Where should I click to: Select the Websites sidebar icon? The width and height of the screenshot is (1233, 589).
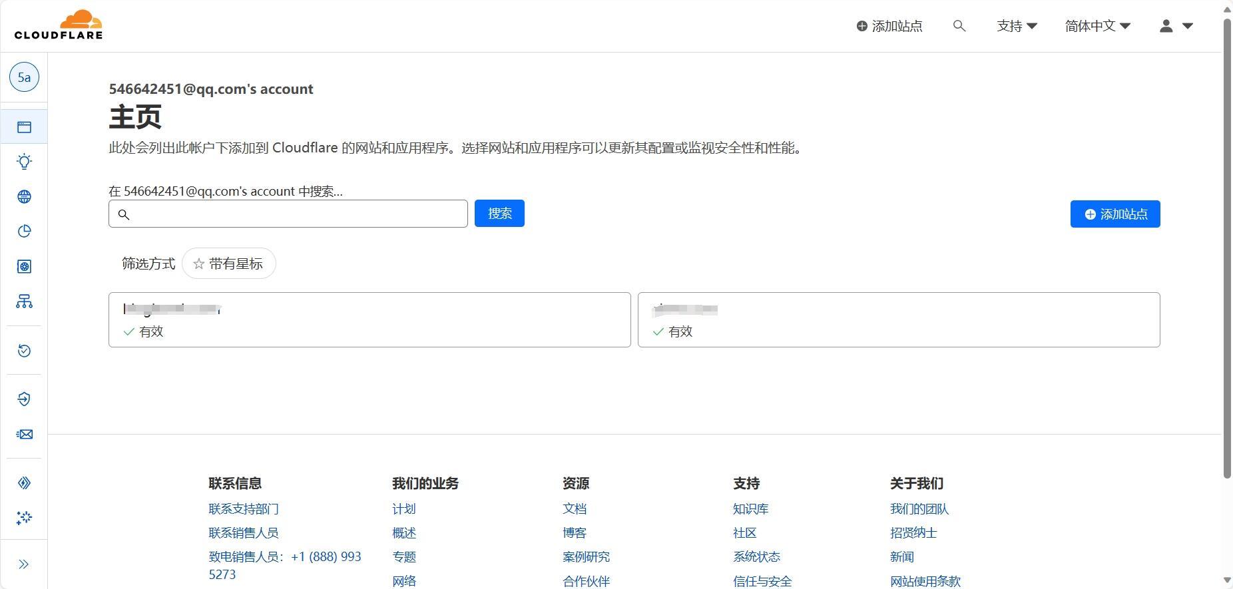pyautogui.click(x=24, y=127)
